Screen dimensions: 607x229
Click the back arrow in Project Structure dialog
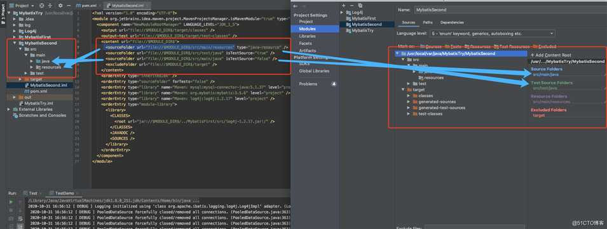click(296, 6)
